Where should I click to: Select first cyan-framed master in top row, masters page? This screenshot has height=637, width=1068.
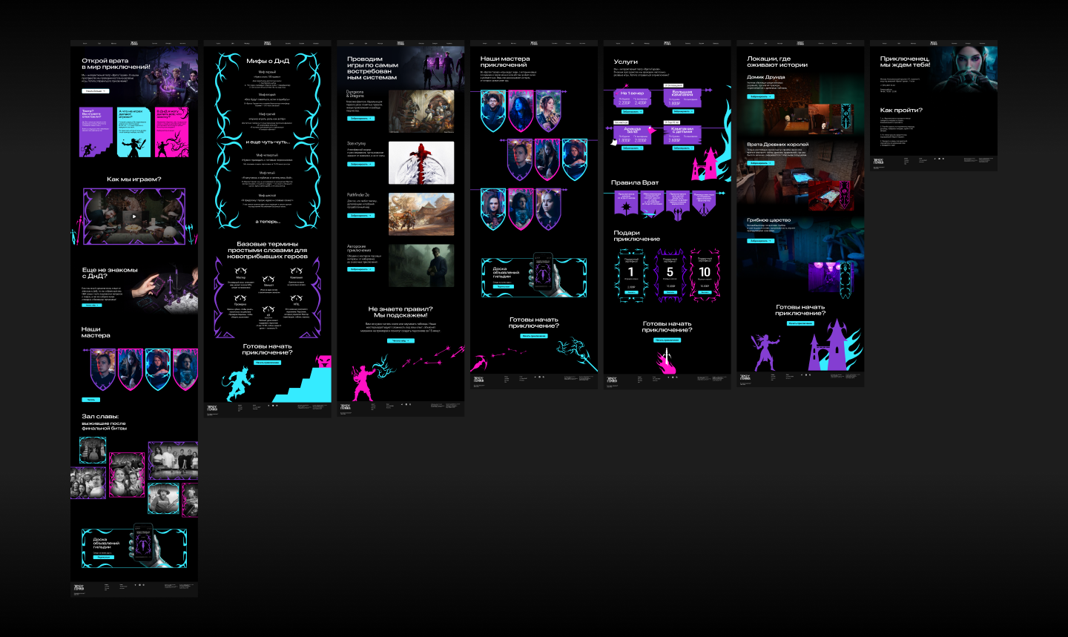pyautogui.click(x=492, y=110)
